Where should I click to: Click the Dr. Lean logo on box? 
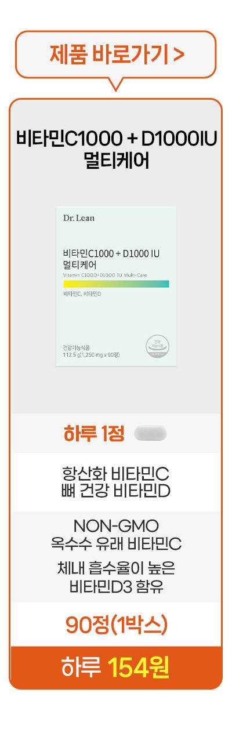point(78,218)
